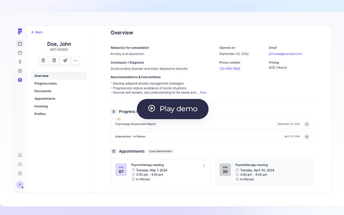Open the client folders sidebar icon
Screen dimensions: 344x215
click(x=20, y=44)
